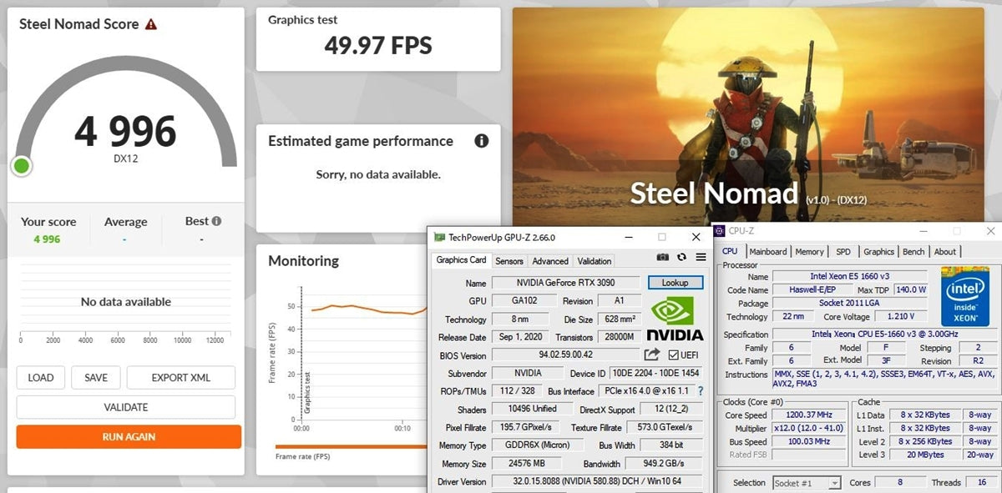This screenshot has height=493, width=1002.
Task: Click the warning triangle beside Steel Nomad Score
Action: [150, 25]
